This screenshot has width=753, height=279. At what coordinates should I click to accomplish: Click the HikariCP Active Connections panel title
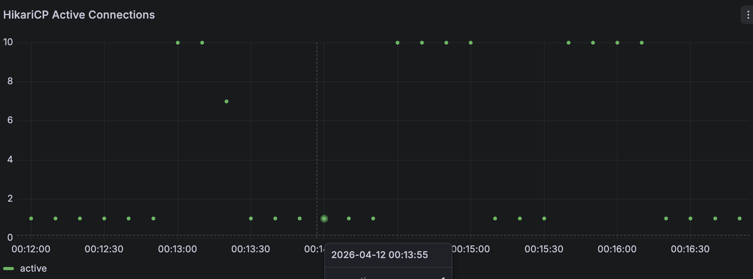pos(79,15)
